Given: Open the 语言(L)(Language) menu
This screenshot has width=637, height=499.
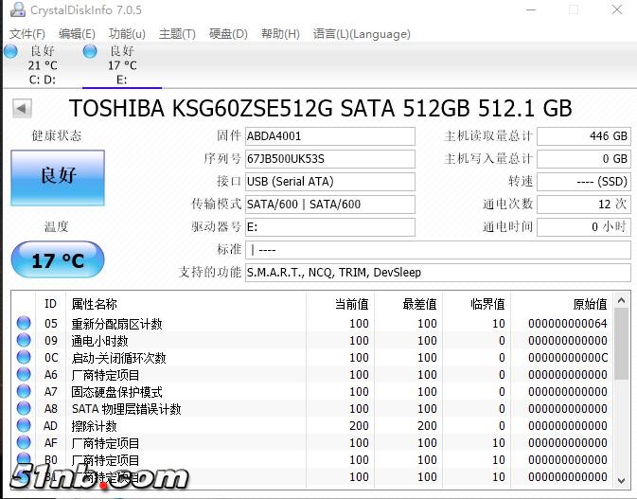Looking at the screenshot, I should 362,34.
